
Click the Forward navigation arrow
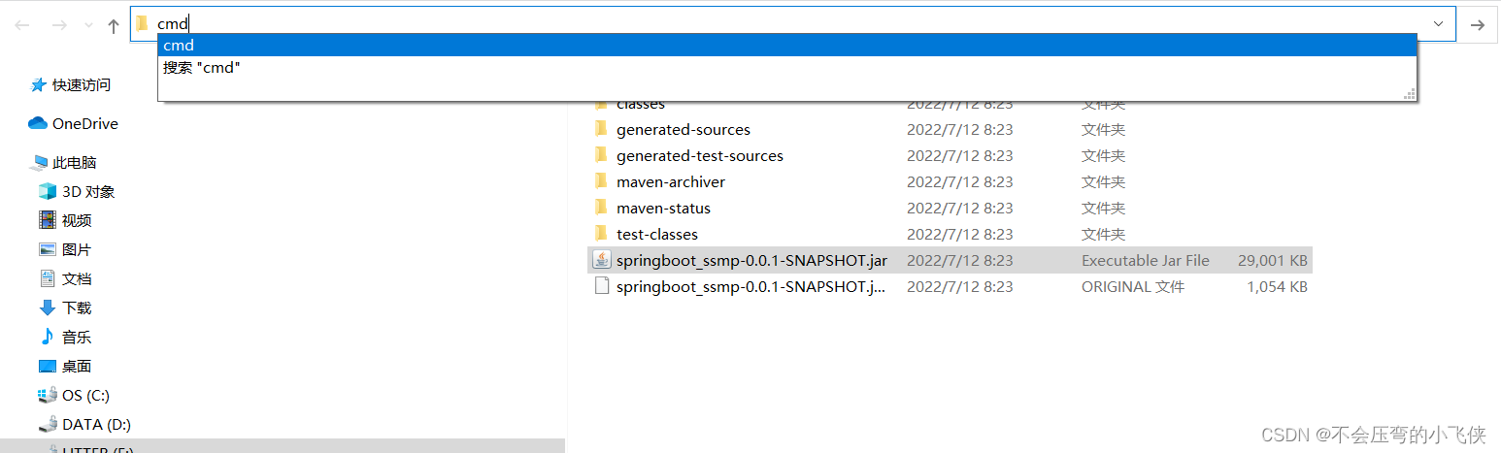click(x=58, y=25)
